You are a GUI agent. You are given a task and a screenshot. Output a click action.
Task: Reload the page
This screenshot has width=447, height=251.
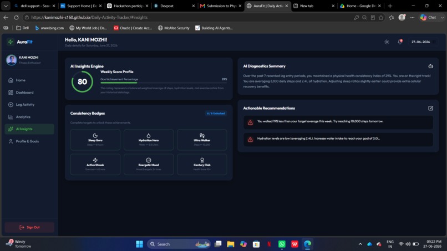[x=16, y=17]
